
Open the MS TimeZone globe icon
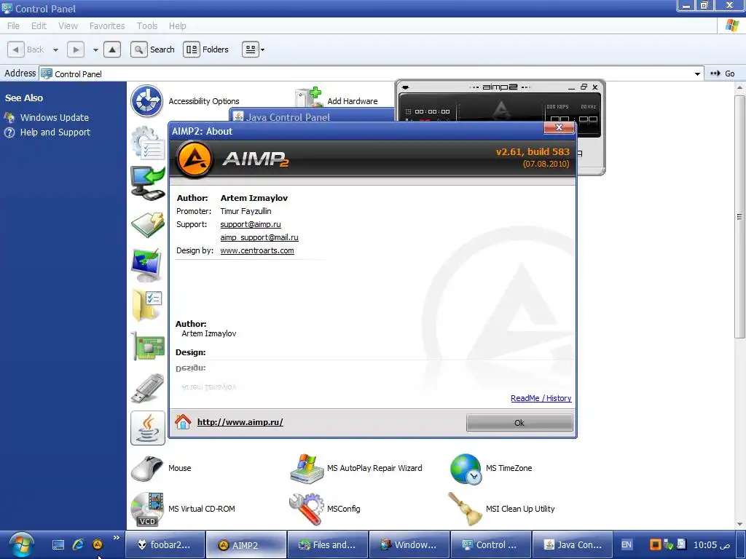point(466,469)
